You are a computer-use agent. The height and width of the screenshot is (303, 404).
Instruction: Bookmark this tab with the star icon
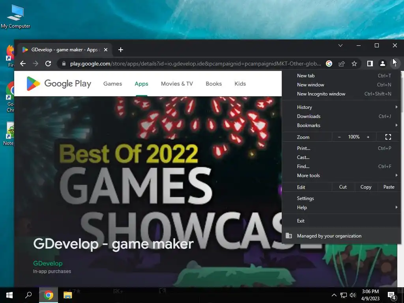(354, 64)
